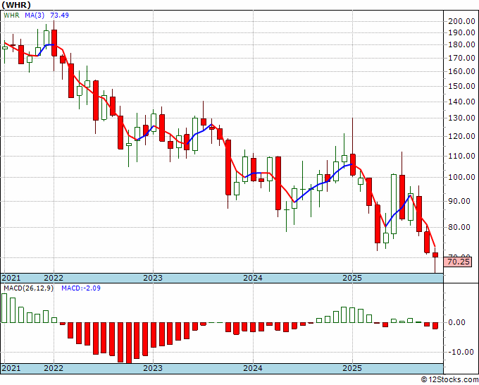Click the 180.00 price axis label

tap(461, 44)
